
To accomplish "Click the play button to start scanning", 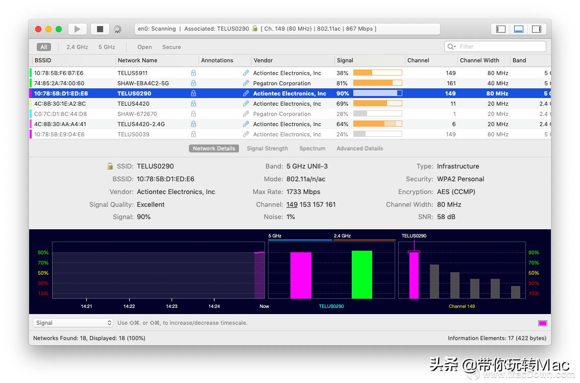I will [x=78, y=29].
